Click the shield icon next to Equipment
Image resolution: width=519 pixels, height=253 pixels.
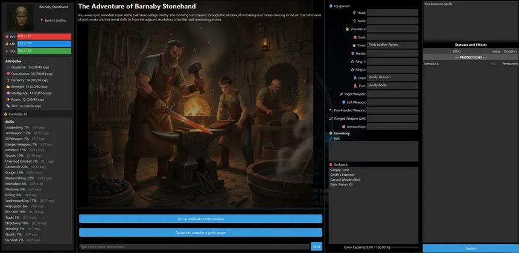coord(331,6)
